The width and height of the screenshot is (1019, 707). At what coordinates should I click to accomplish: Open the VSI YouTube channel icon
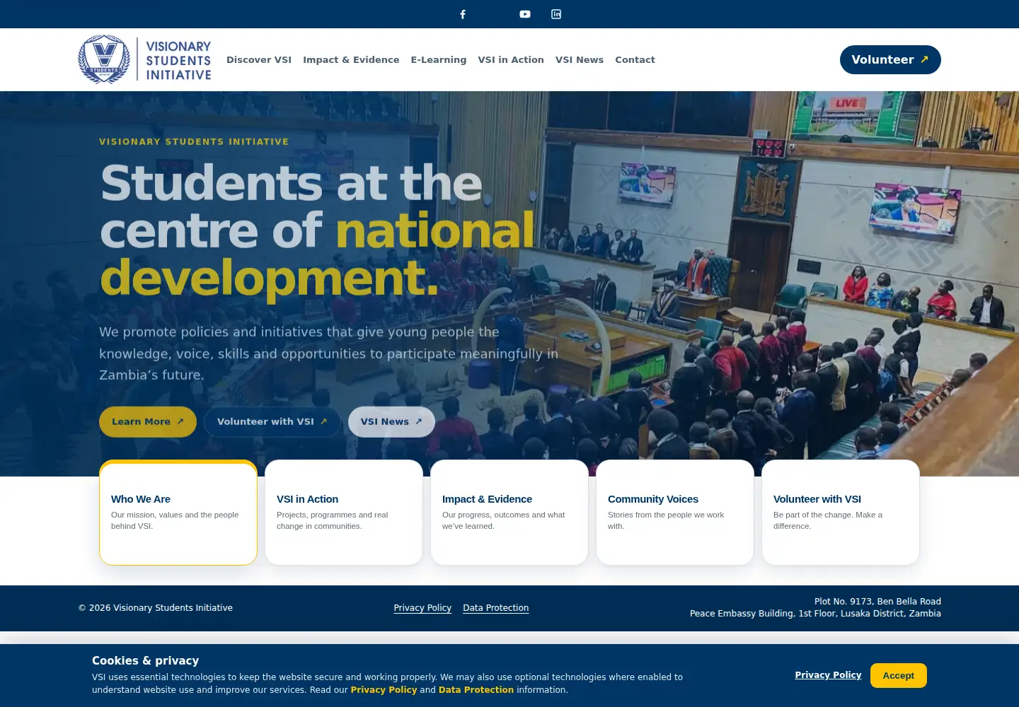click(525, 14)
